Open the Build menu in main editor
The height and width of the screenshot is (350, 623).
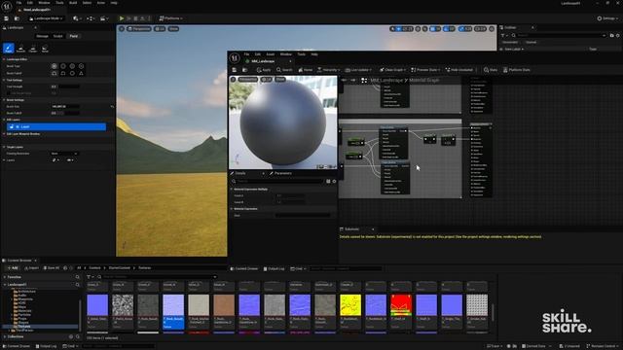pyautogui.click(x=73, y=3)
